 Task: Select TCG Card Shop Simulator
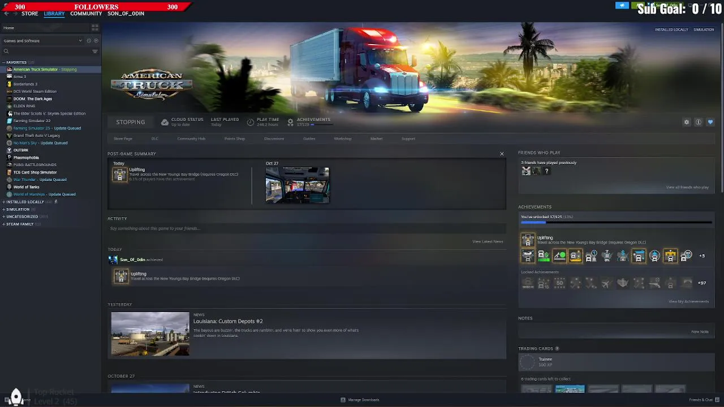(x=35, y=172)
